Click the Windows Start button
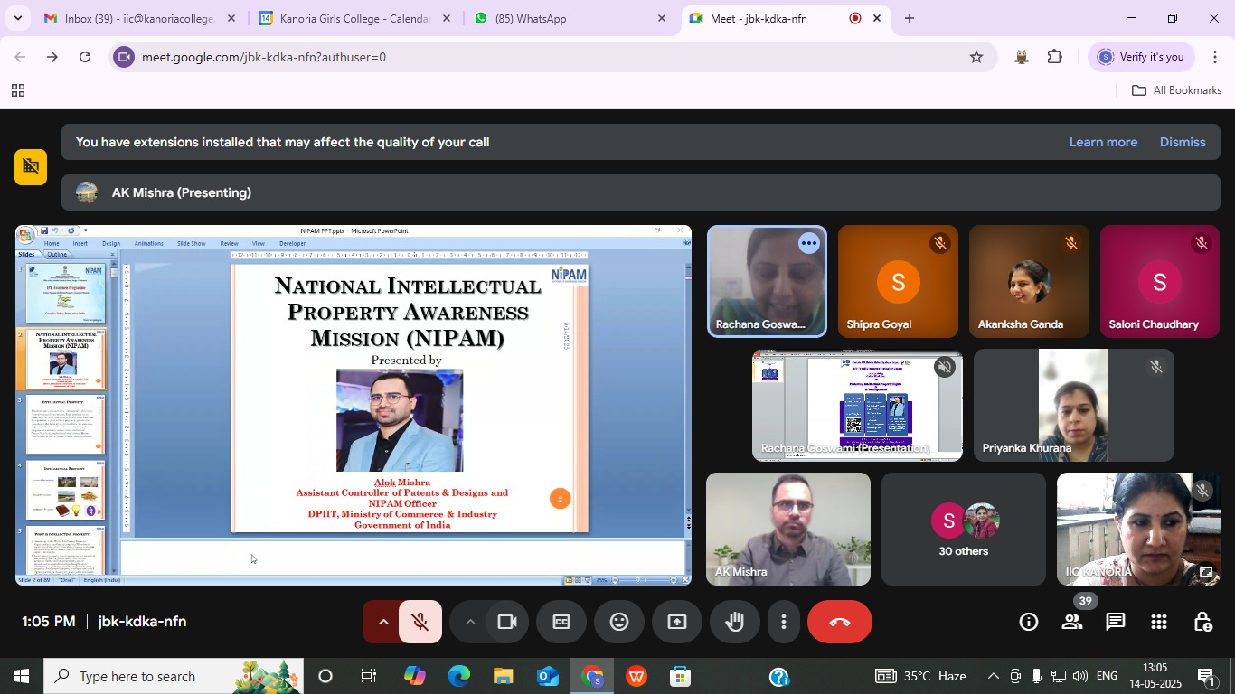The image size is (1235, 694). tap(21, 676)
